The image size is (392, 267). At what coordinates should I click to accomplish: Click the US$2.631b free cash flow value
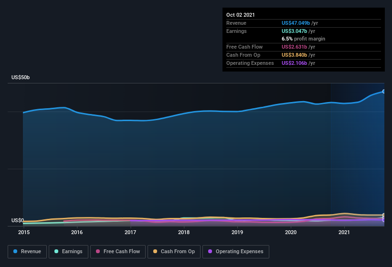pyautogui.click(x=294, y=47)
